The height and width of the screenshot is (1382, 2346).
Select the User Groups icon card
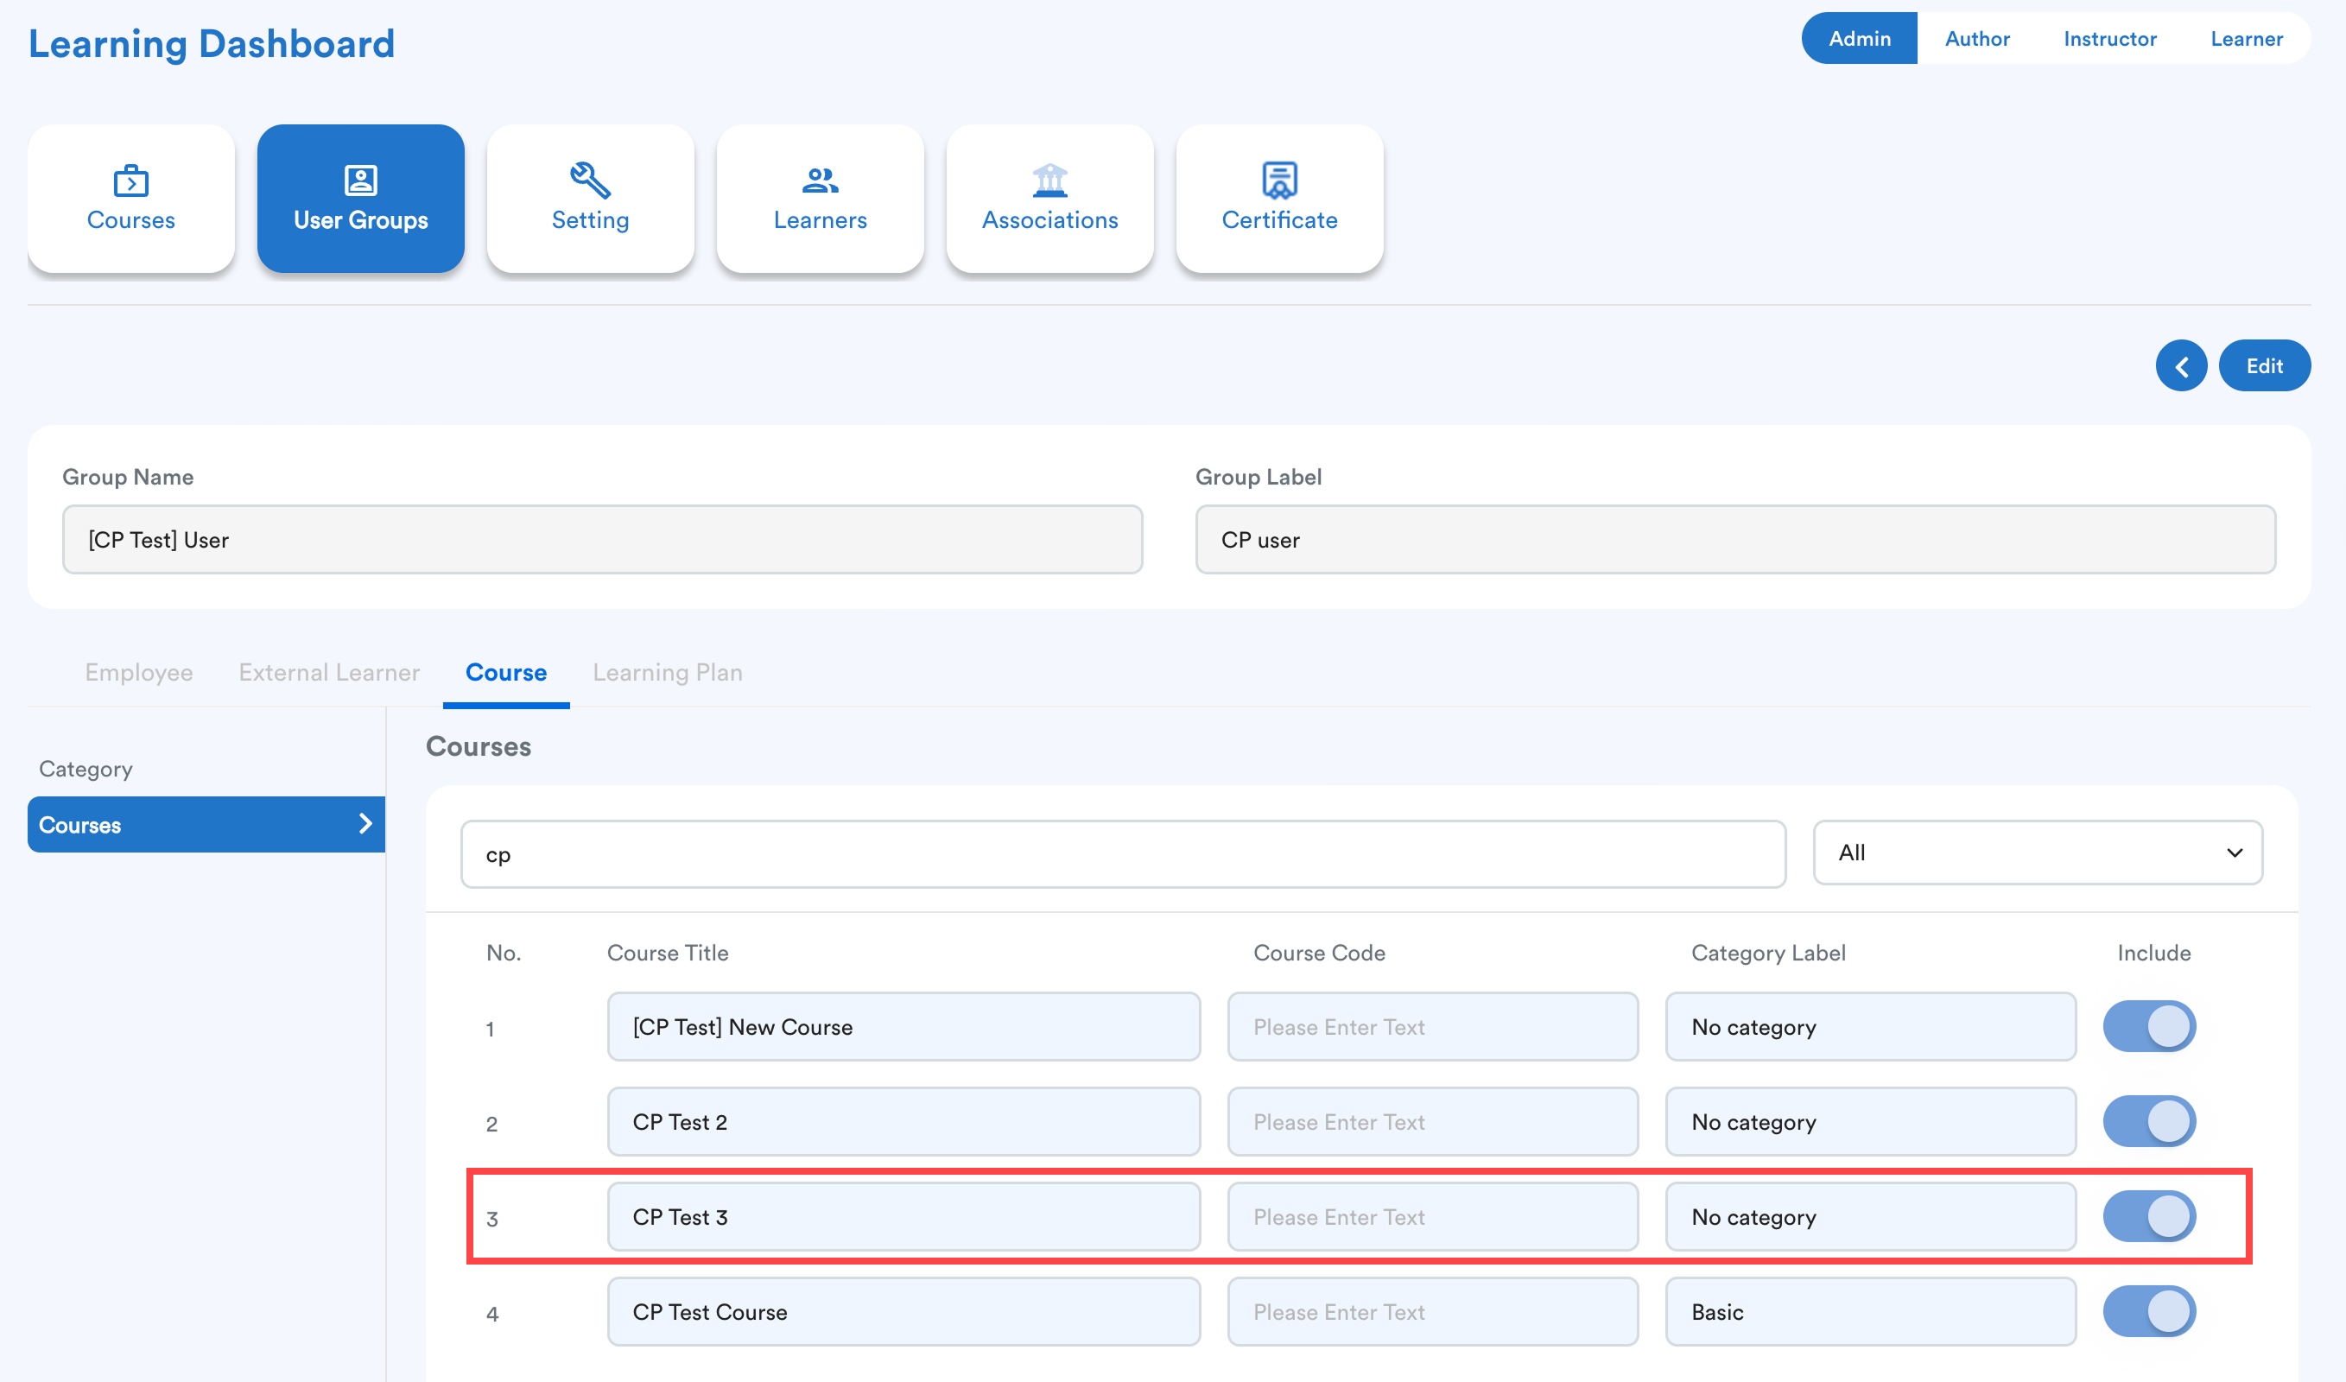point(360,198)
